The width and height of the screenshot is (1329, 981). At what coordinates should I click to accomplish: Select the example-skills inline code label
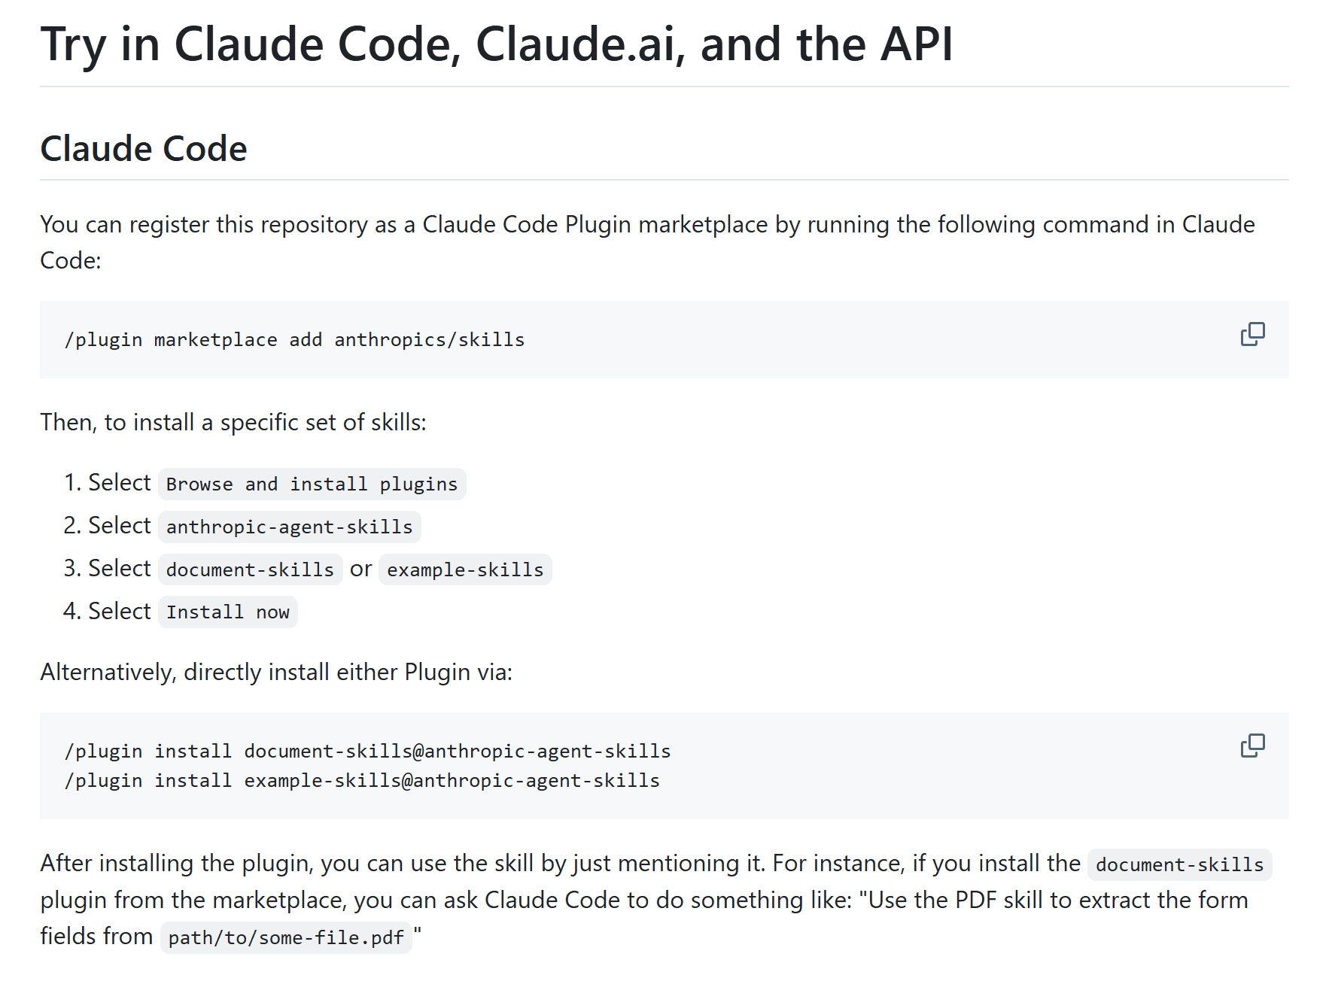coord(465,569)
